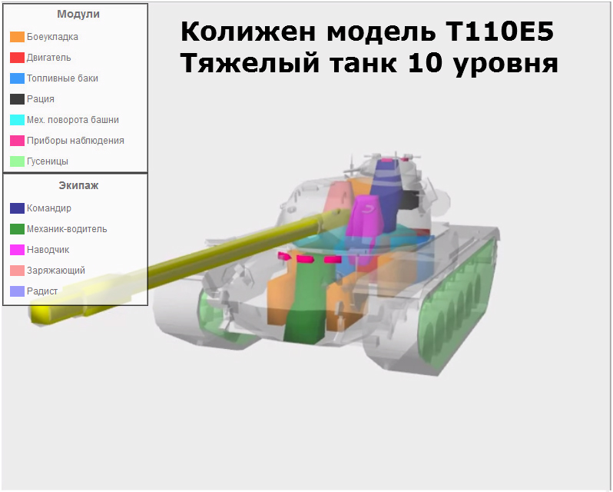Click the cyan Мех. поворота башни swatch
Viewport: 613px width, 492px height.
click(17, 120)
